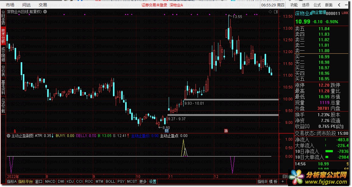Switch to the 公式下载 side tab

click(x=3, y=105)
